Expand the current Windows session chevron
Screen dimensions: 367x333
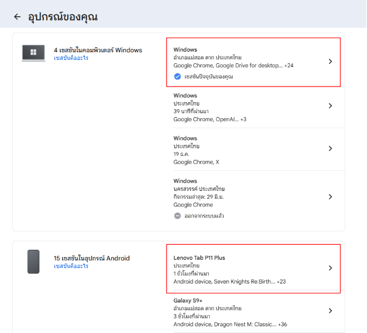pyautogui.click(x=330, y=62)
